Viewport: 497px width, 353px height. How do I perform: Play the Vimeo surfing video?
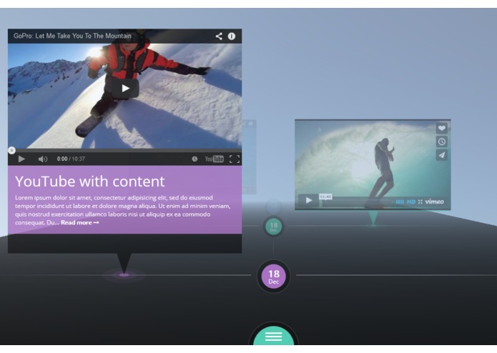click(x=309, y=200)
